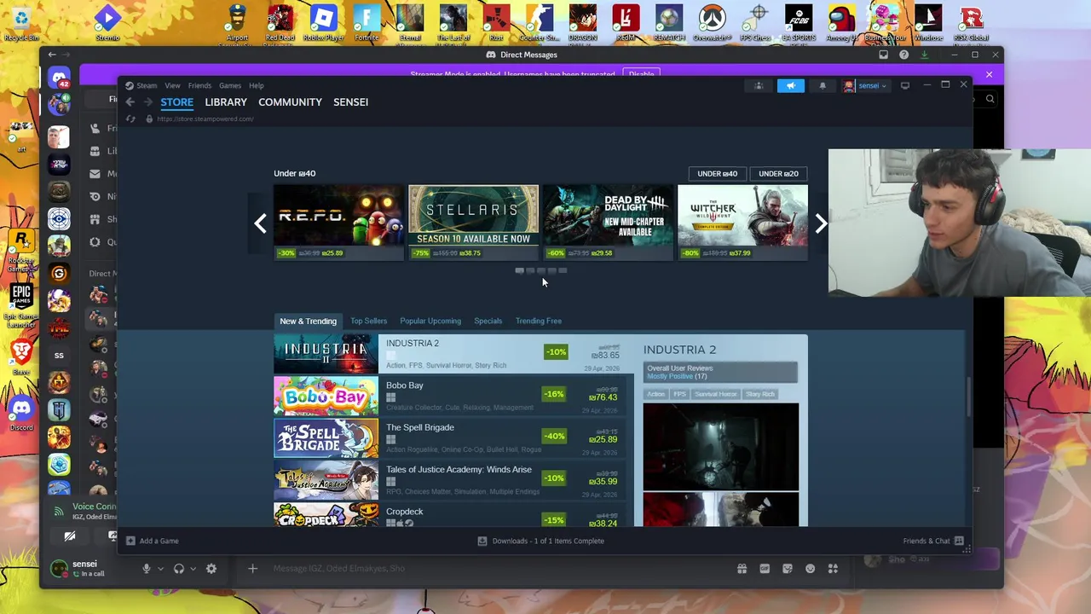Open the Recycle Bin
Viewport: 1091px width, 614px height.
coord(21,23)
